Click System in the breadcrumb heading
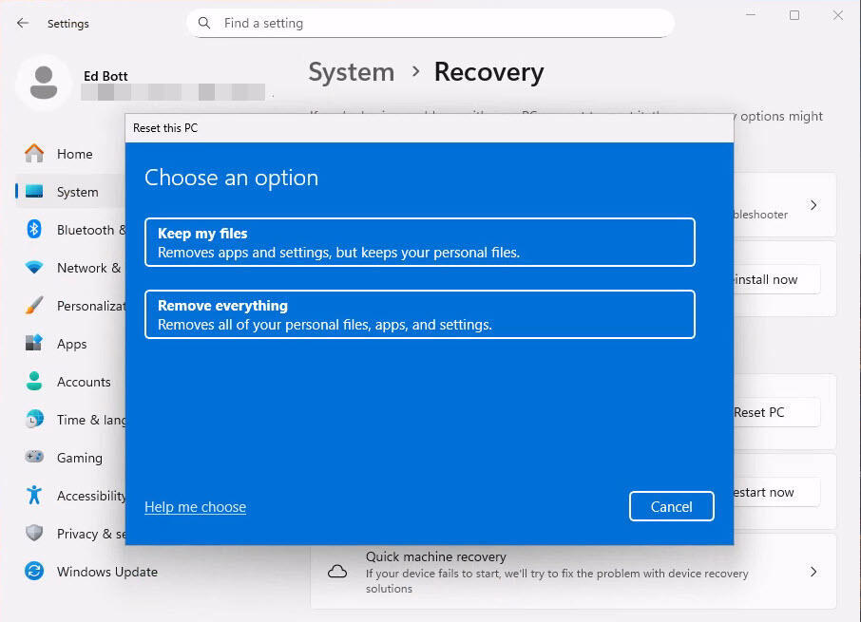Viewport: 861px width, 622px height. (351, 72)
